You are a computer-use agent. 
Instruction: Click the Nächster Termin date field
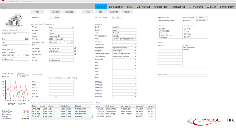point(117,17)
